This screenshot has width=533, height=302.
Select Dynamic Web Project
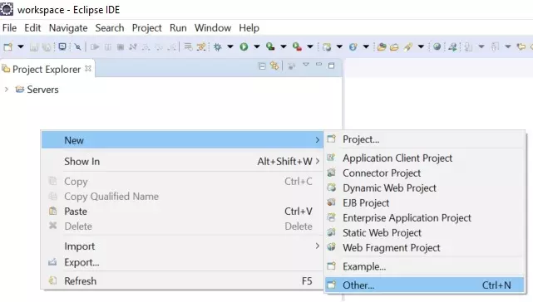click(x=424, y=188)
